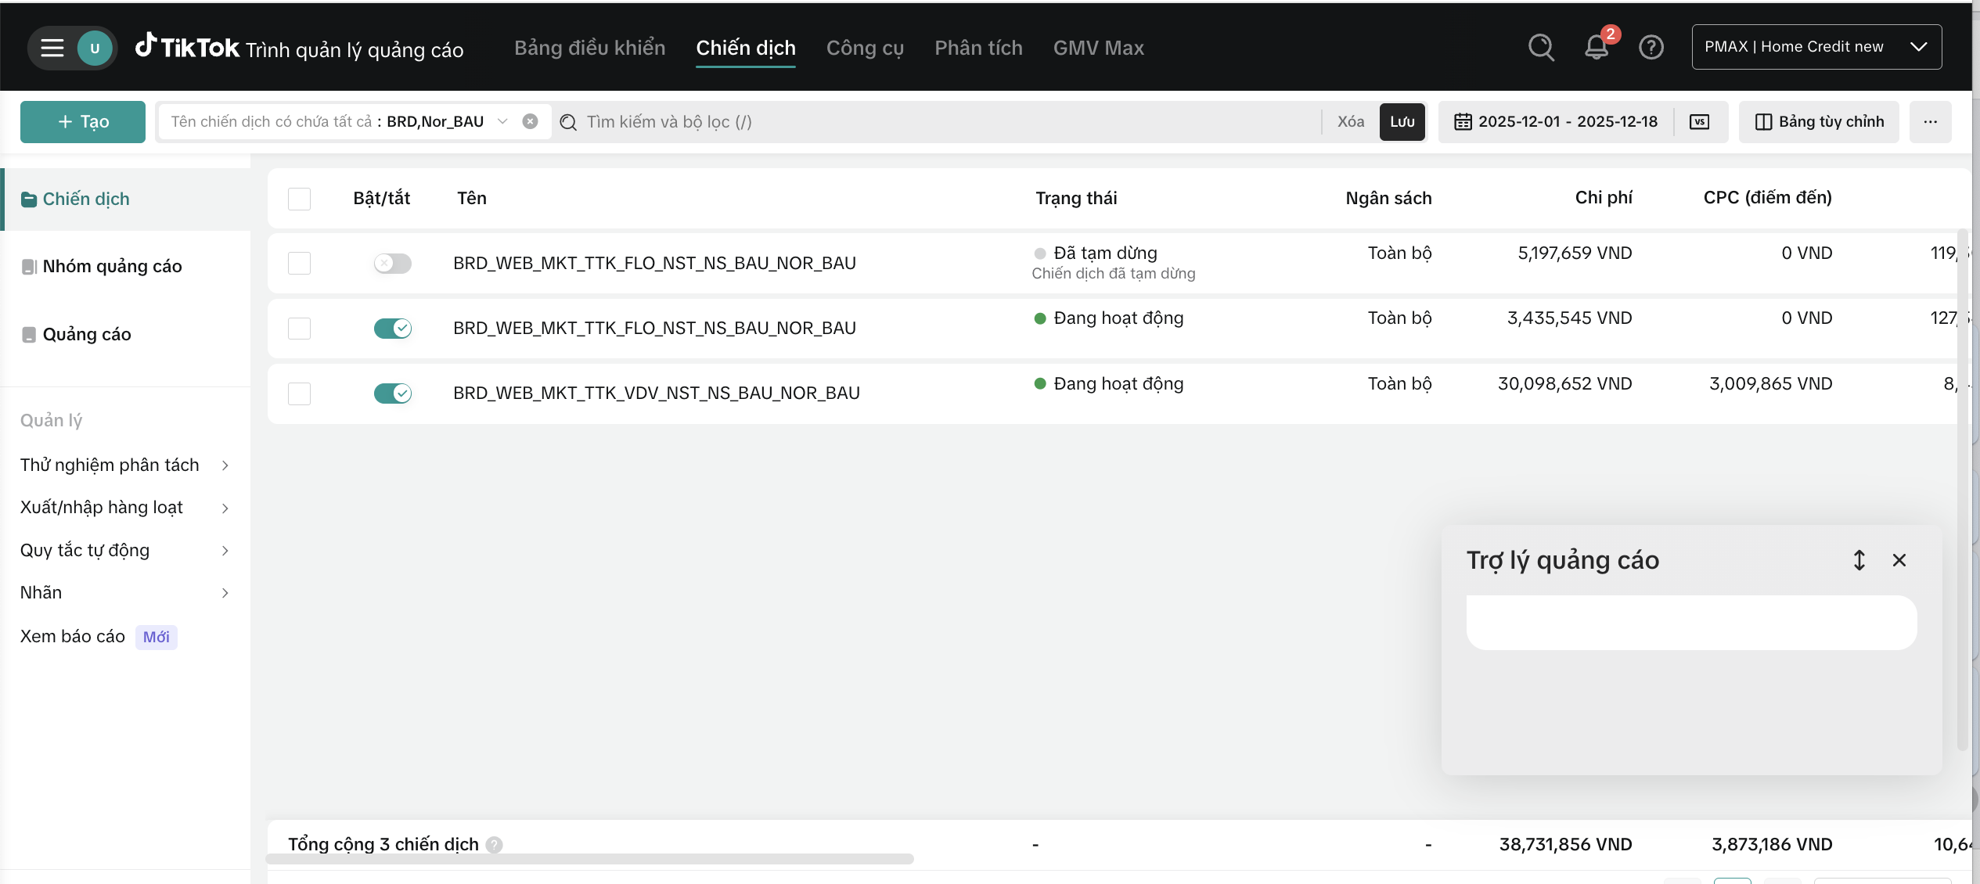Open the help question mark icon
This screenshot has width=1980, height=884.
pyautogui.click(x=1651, y=48)
